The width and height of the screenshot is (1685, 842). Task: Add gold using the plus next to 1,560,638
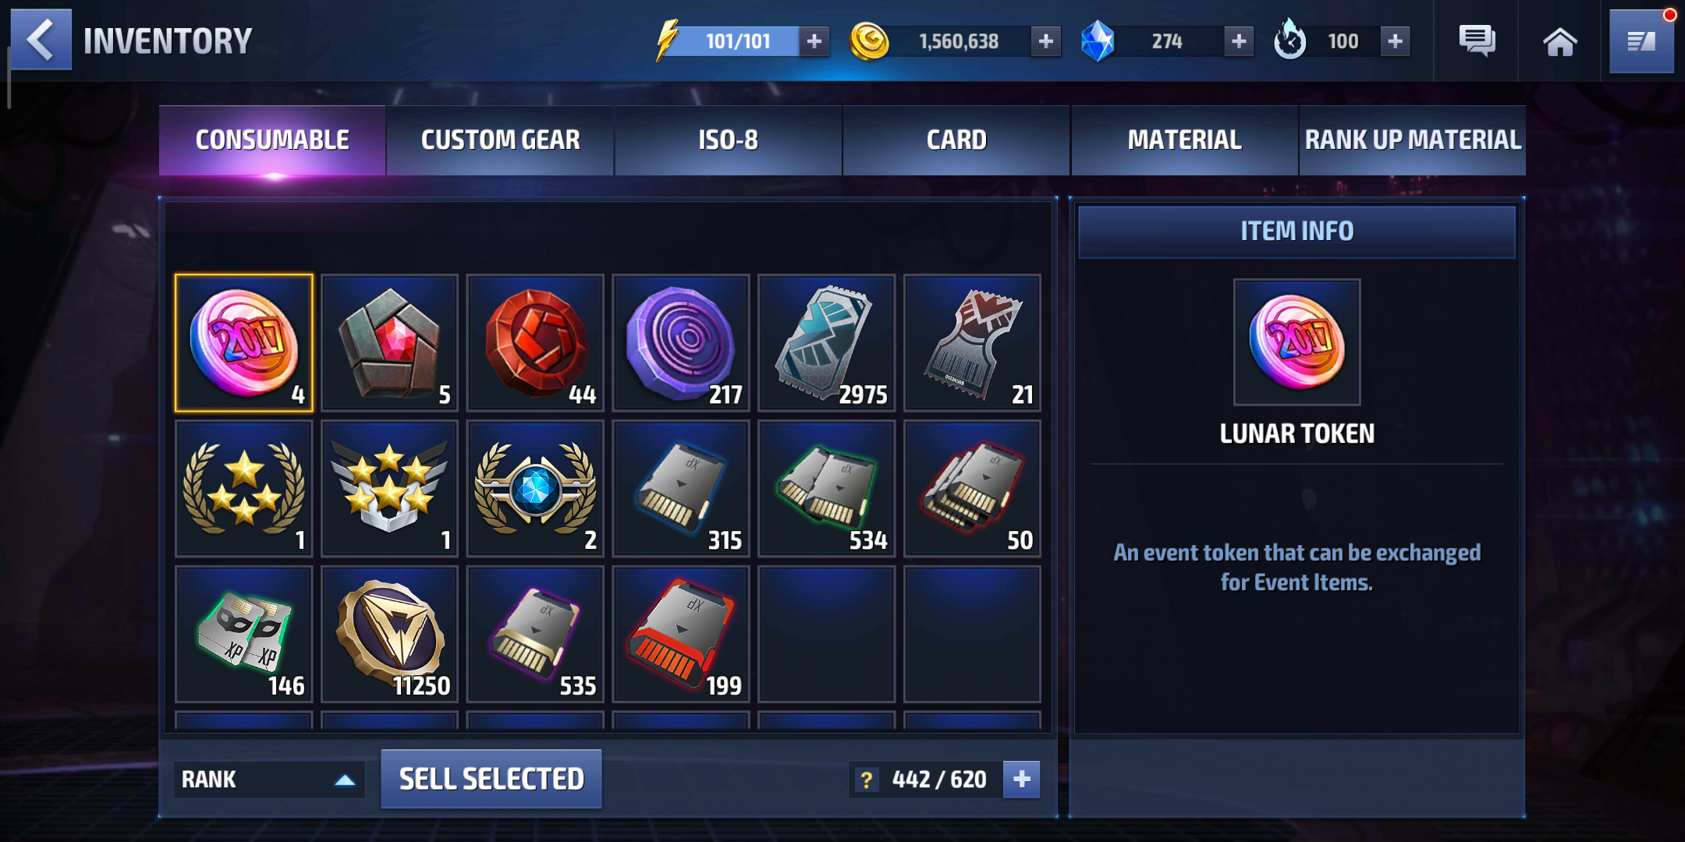(x=1046, y=41)
